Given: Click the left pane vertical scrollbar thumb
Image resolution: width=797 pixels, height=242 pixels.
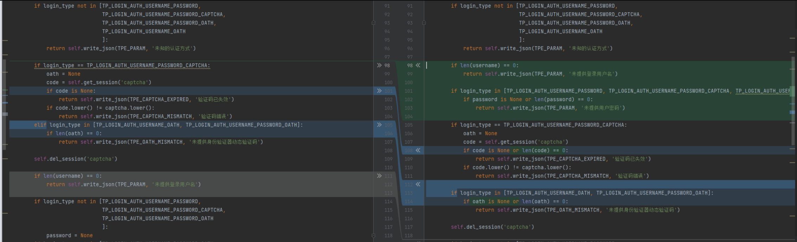Looking at the screenshot, I should coord(5,105).
